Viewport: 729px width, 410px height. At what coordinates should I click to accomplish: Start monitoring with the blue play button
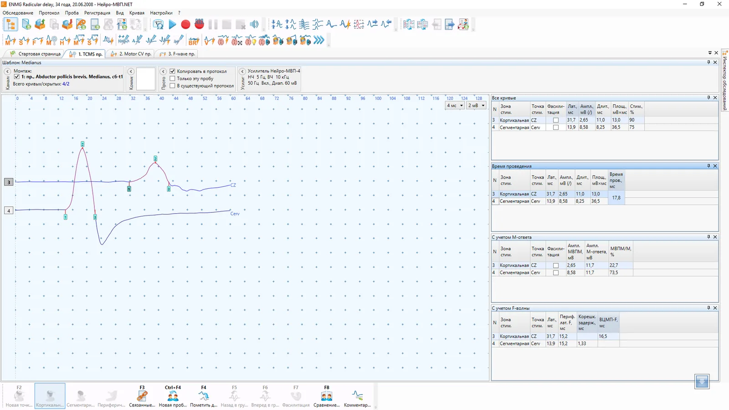[x=172, y=25]
